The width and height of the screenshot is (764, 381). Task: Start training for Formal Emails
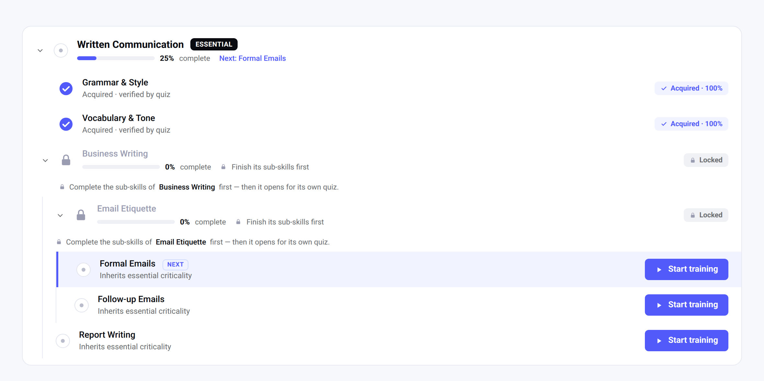click(687, 269)
